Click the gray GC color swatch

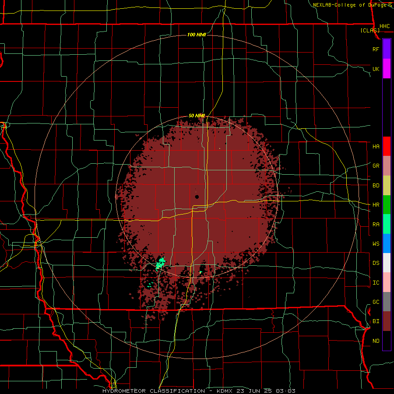point(387,302)
